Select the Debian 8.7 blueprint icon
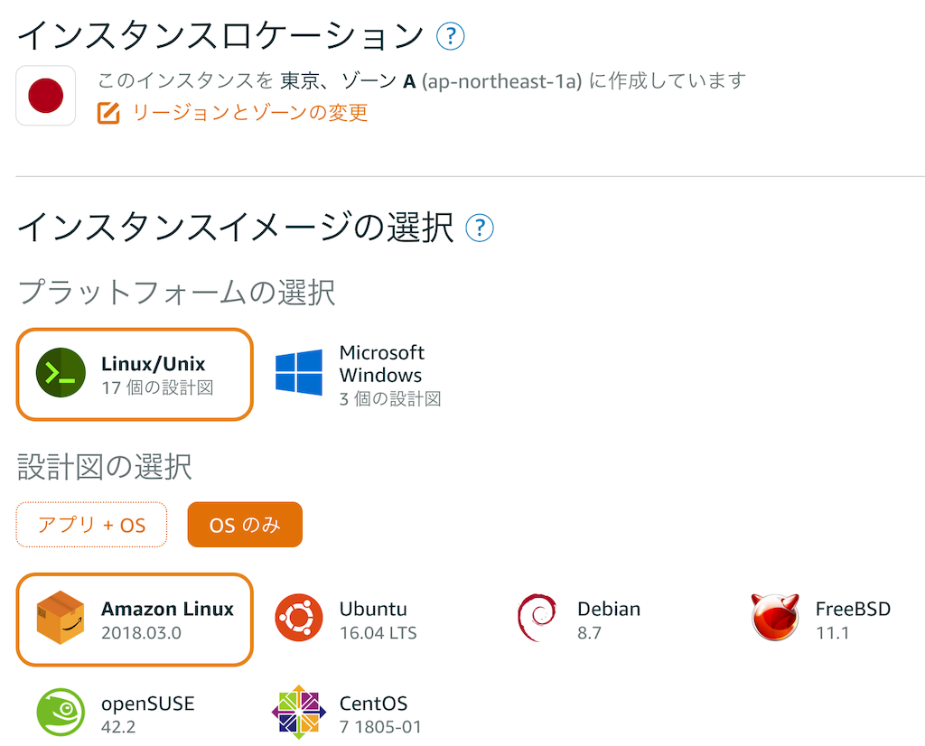This screenshot has width=925, height=746. [x=537, y=617]
